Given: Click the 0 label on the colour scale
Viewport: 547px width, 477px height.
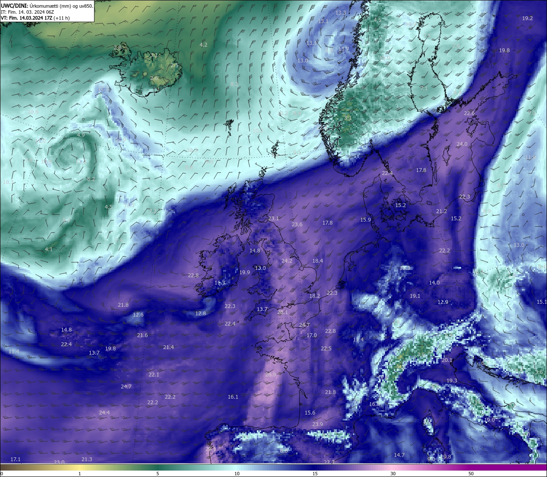Looking at the screenshot, I should pos(1,474).
